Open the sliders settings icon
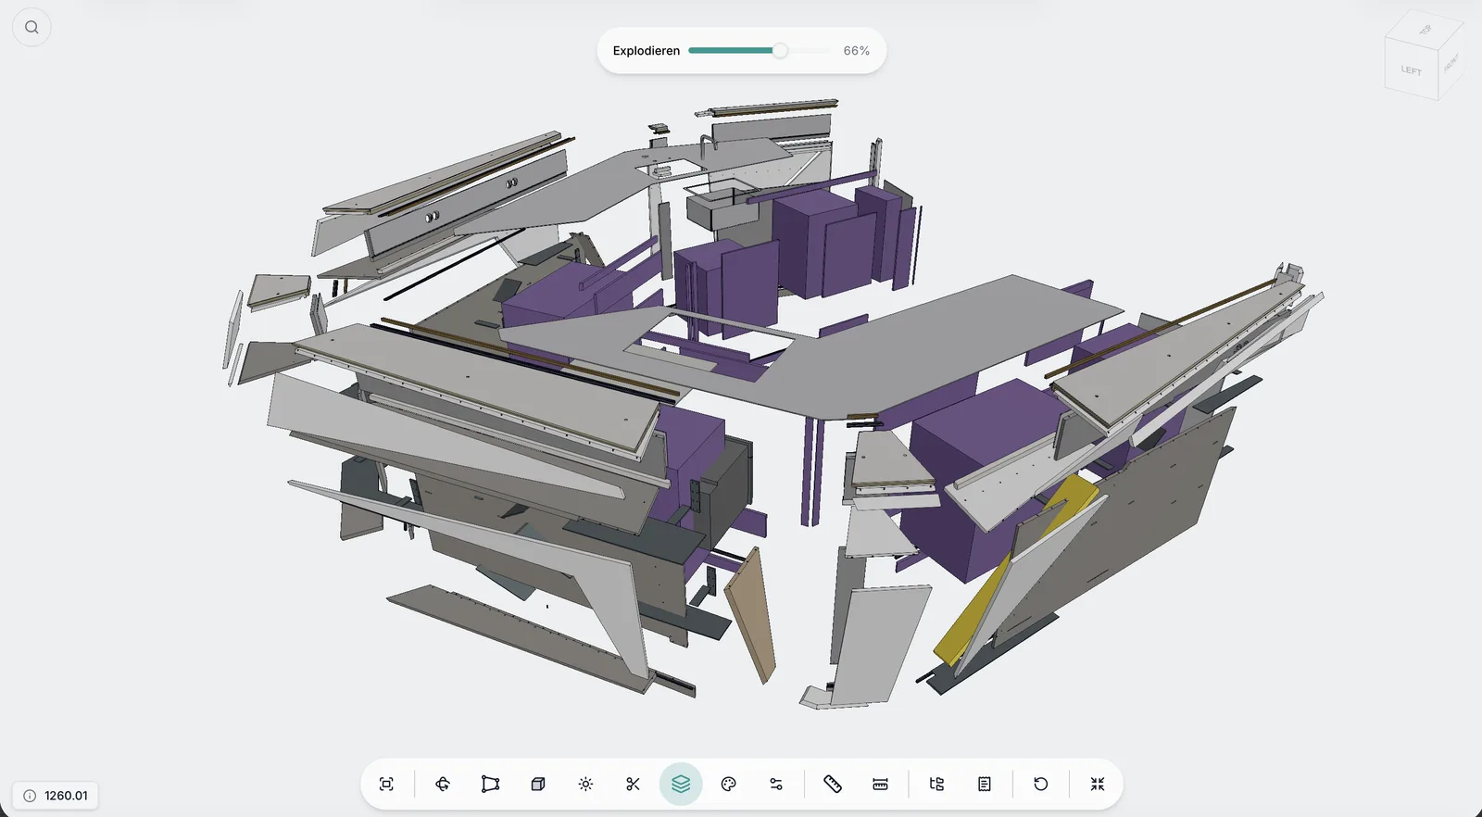 coord(776,785)
